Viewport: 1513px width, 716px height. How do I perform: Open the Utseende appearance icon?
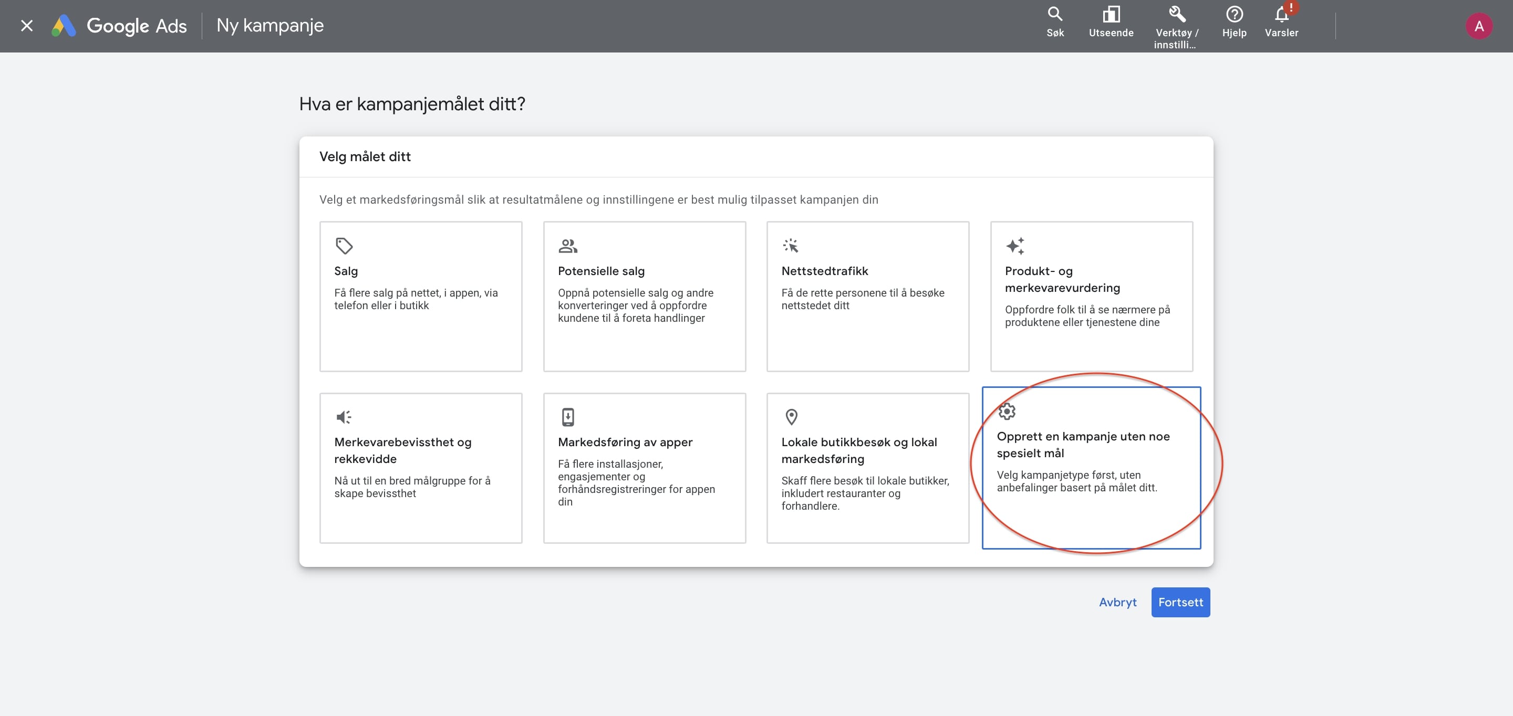[1111, 15]
